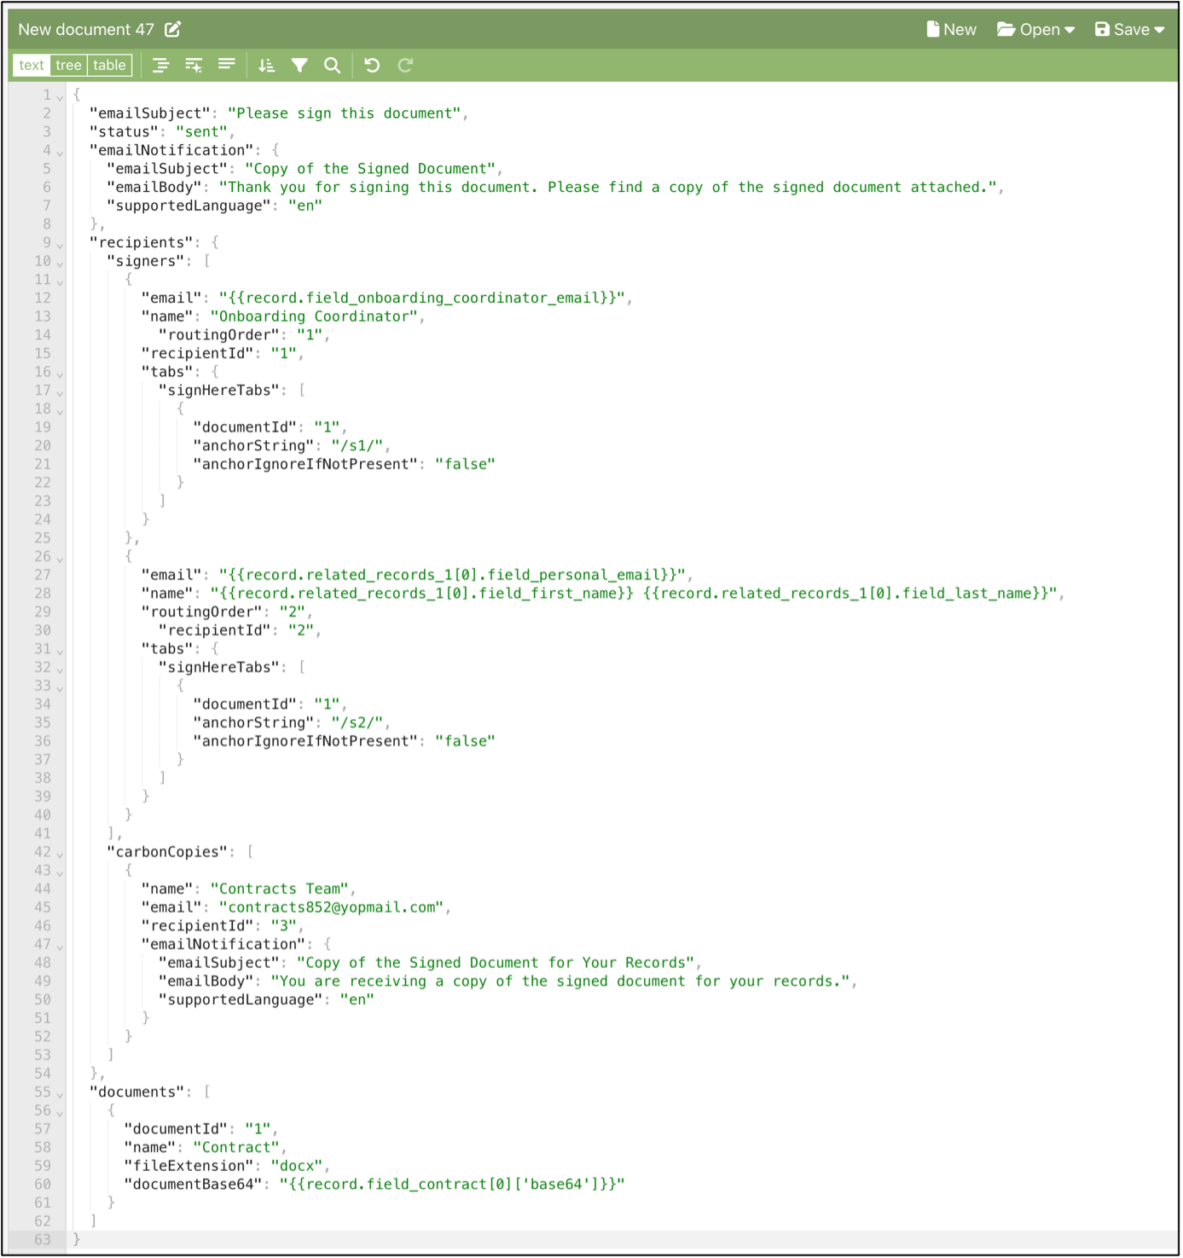Click the field_personal_email template value on line 27
Screen dimensions: 1183x1258
click(452, 576)
